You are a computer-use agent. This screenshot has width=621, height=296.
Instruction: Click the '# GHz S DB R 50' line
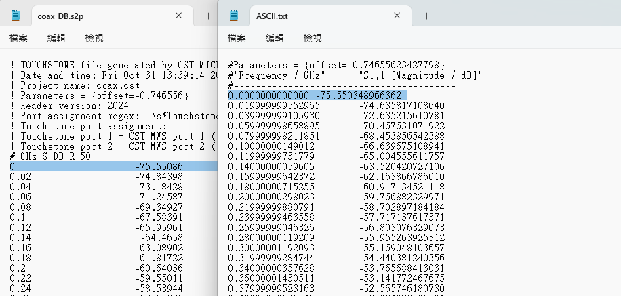click(x=50, y=156)
